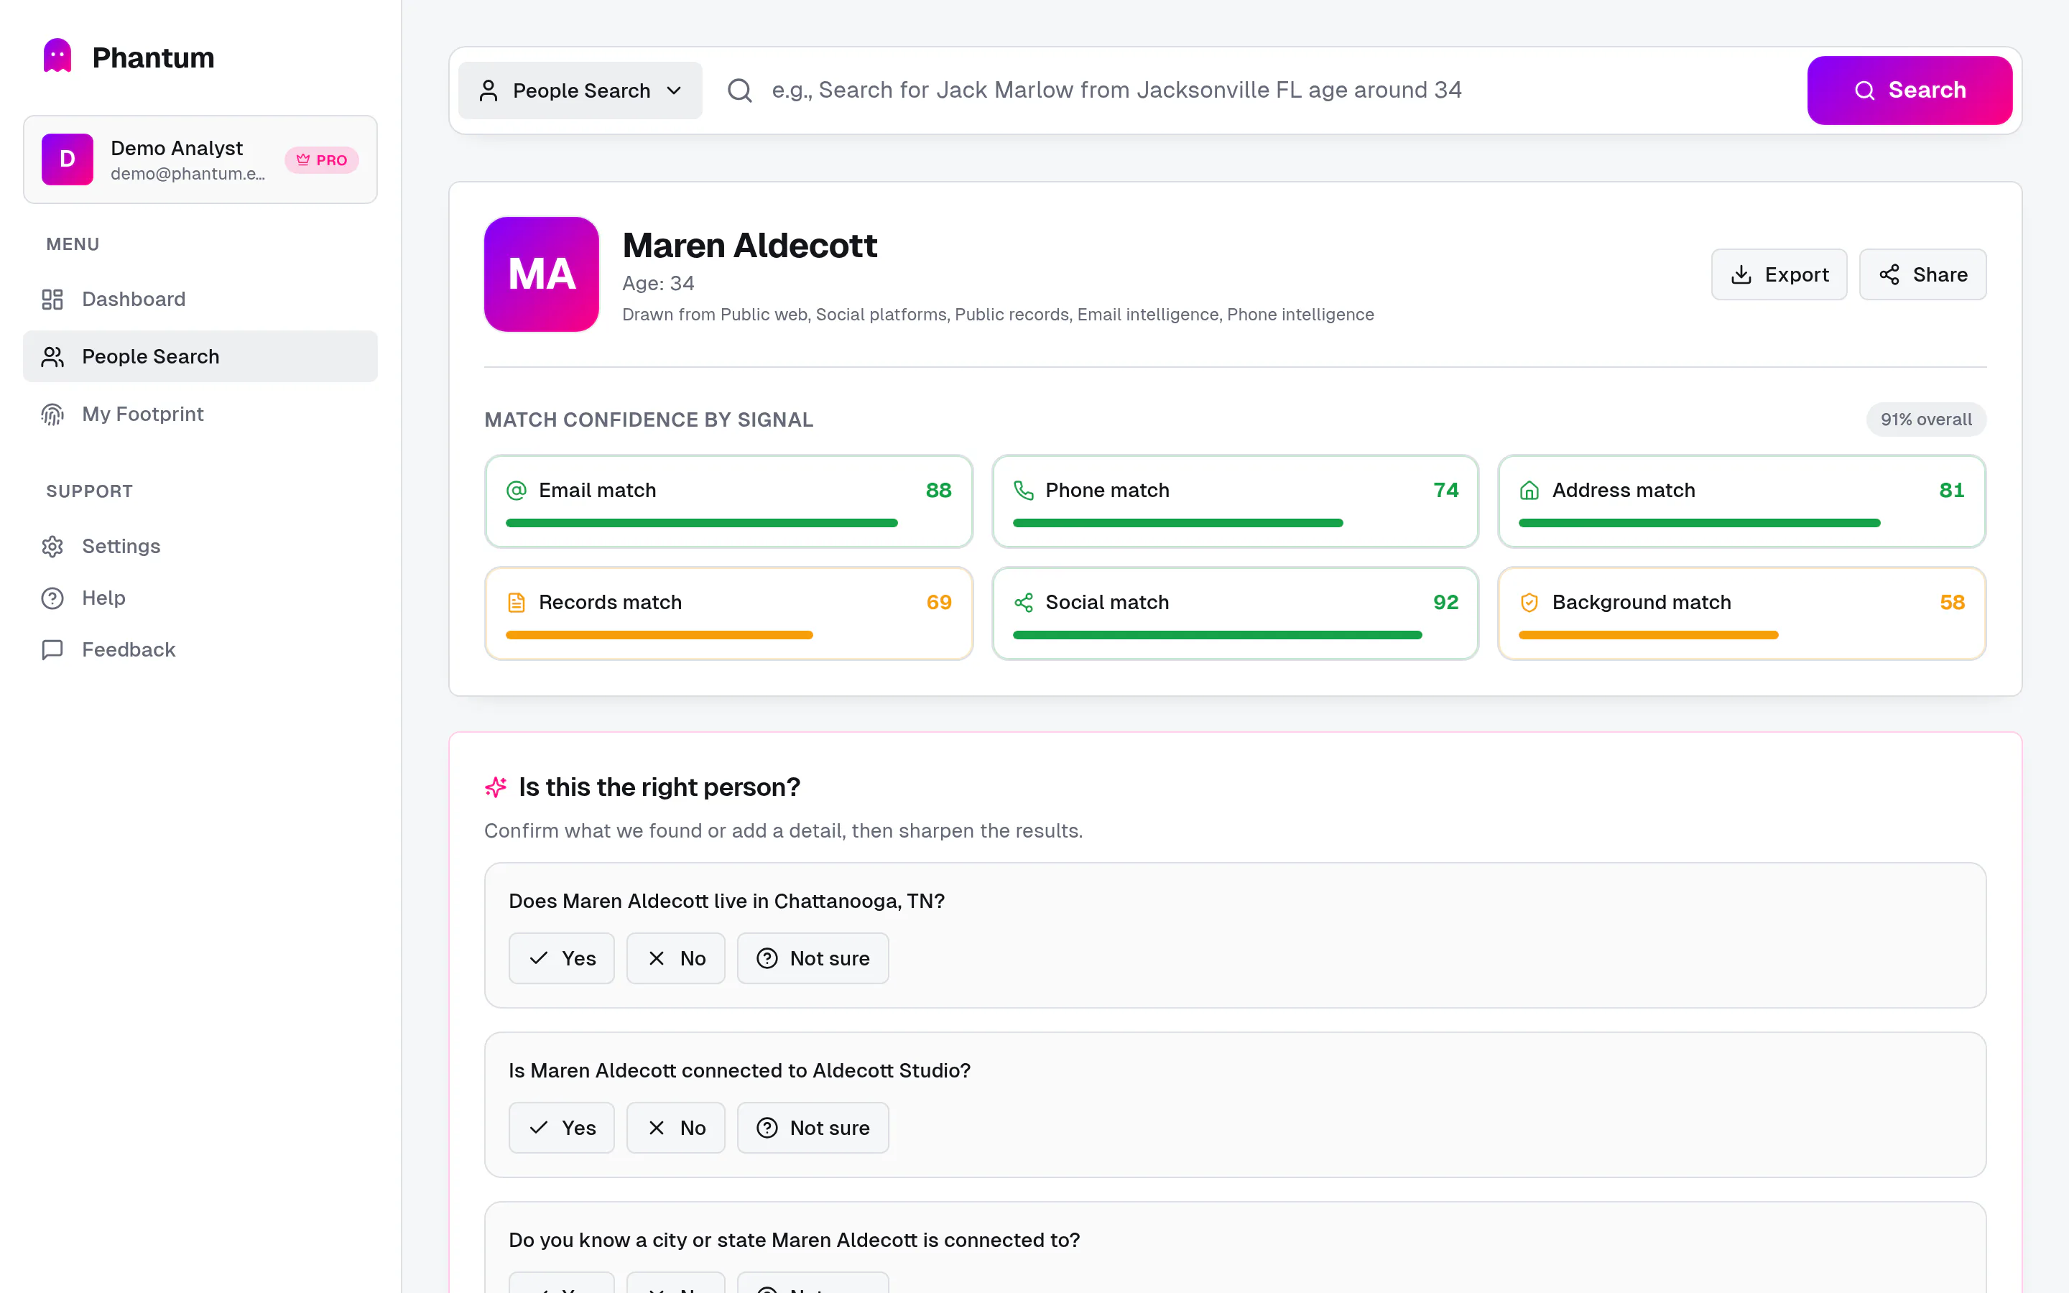
Task: Export the Maren Aldecott report
Action: 1778,274
